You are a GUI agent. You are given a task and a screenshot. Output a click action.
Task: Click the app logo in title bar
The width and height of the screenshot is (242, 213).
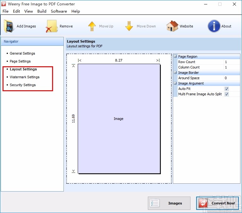tap(3, 4)
